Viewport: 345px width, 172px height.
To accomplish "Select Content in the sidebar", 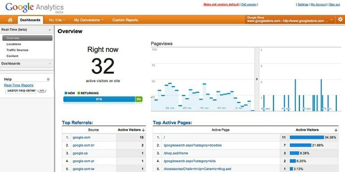I will [12, 56].
